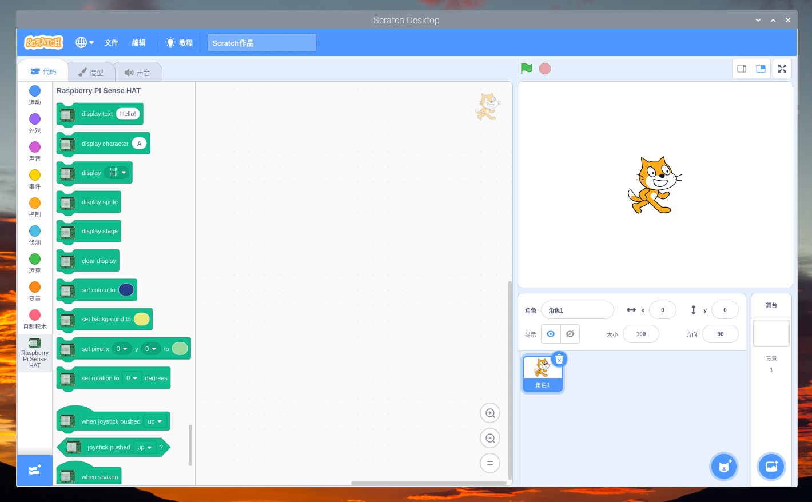Image resolution: width=812 pixels, height=502 pixels.
Task: Select the 运动 block category
Action: (x=35, y=95)
